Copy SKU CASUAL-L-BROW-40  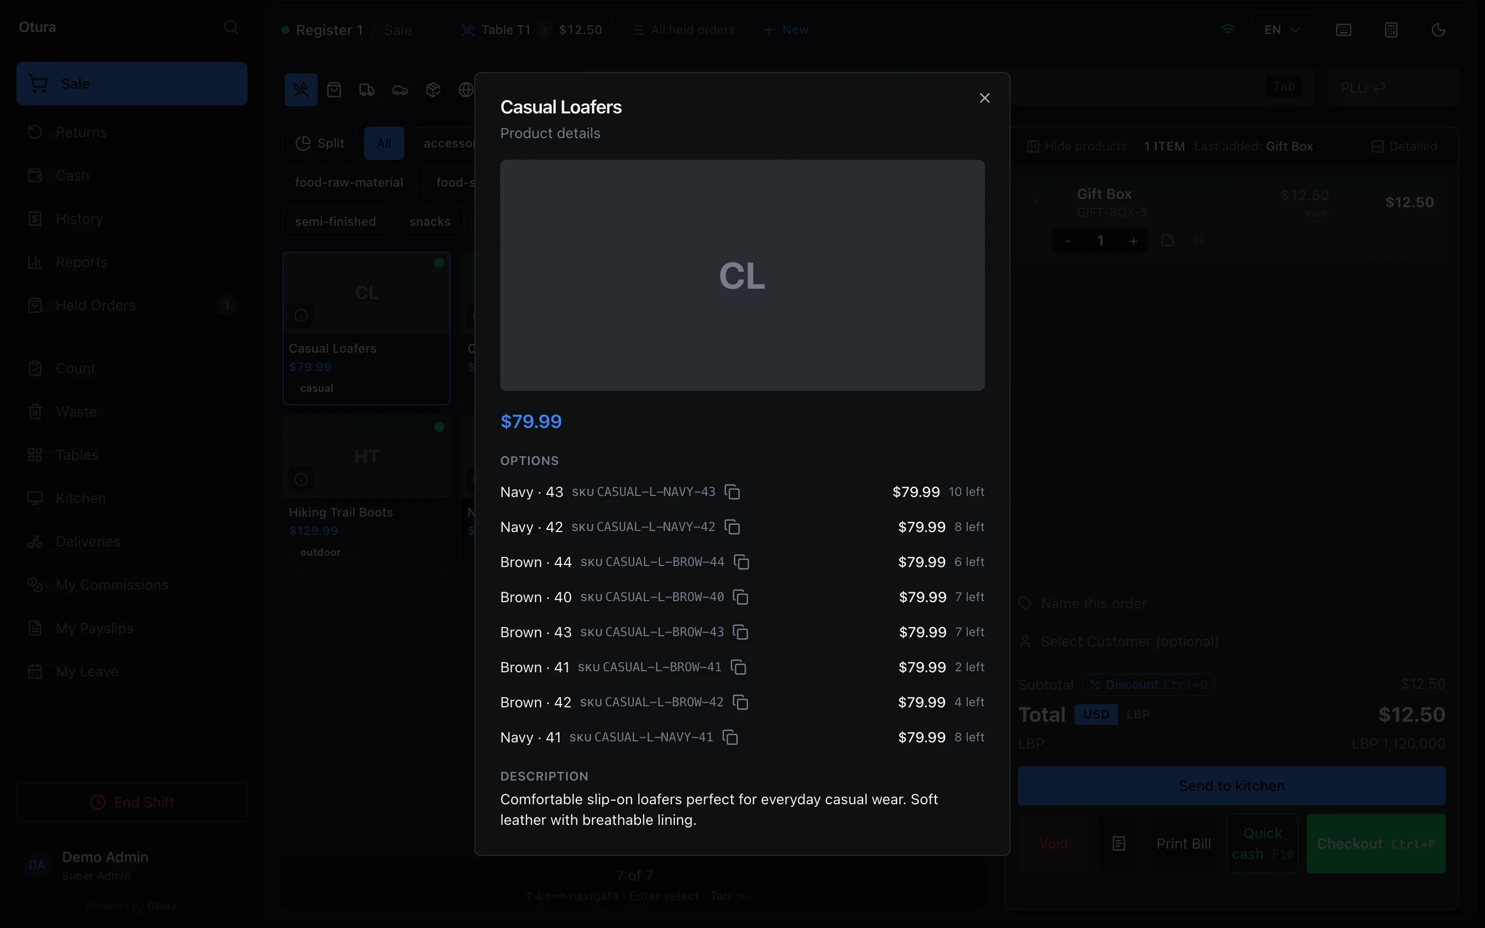(740, 597)
